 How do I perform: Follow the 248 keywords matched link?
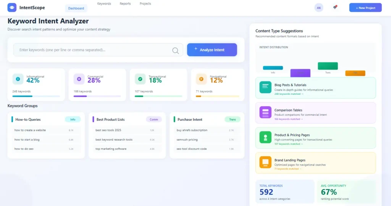(x=289, y=94)
